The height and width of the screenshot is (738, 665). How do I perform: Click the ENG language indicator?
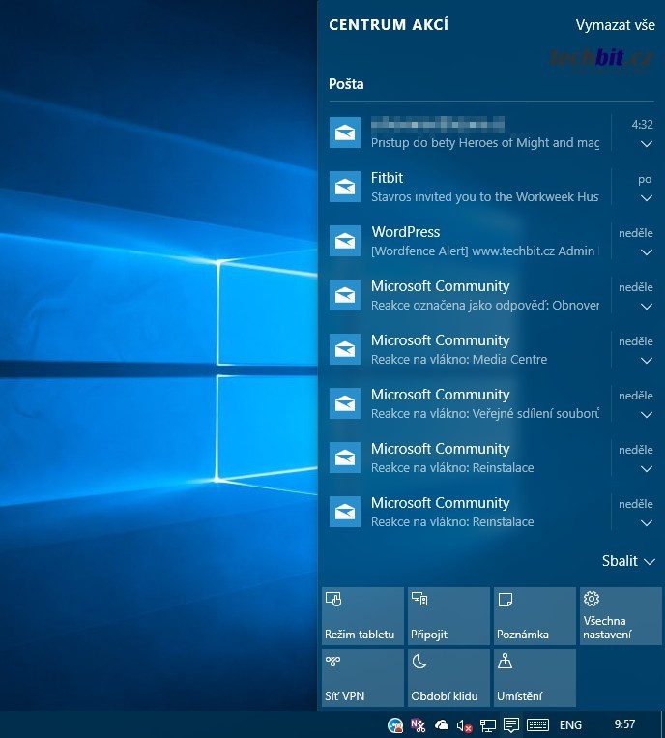570,724
